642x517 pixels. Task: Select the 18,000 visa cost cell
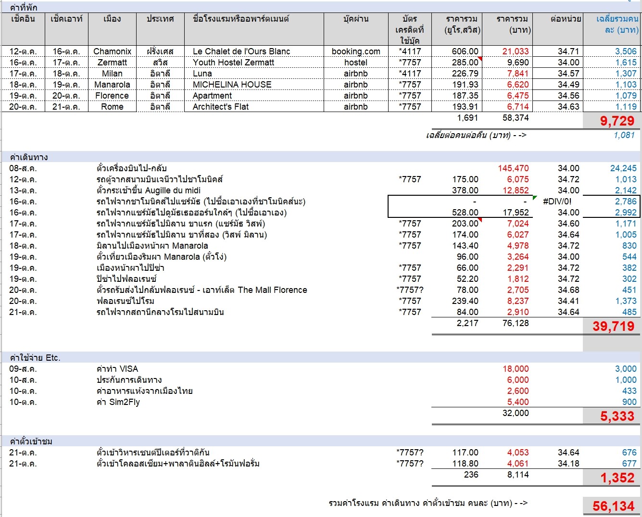tap(516, 369)
